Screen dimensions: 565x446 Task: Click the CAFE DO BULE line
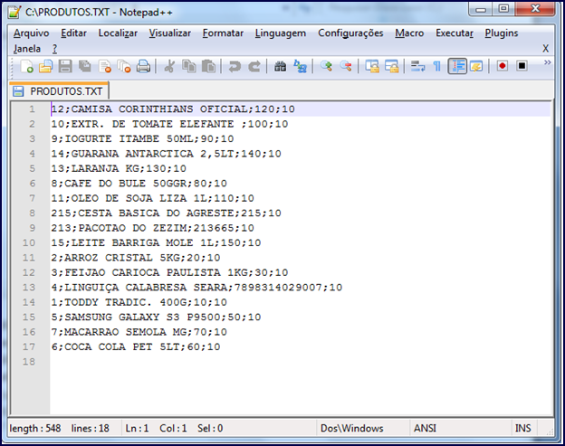[x=139, y=184]
